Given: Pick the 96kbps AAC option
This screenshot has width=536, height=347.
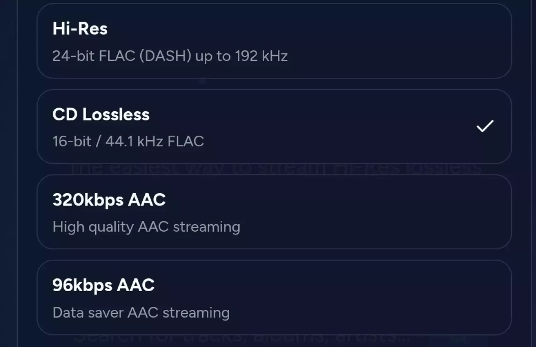Looking at the screenshot, I should point(274,297).
